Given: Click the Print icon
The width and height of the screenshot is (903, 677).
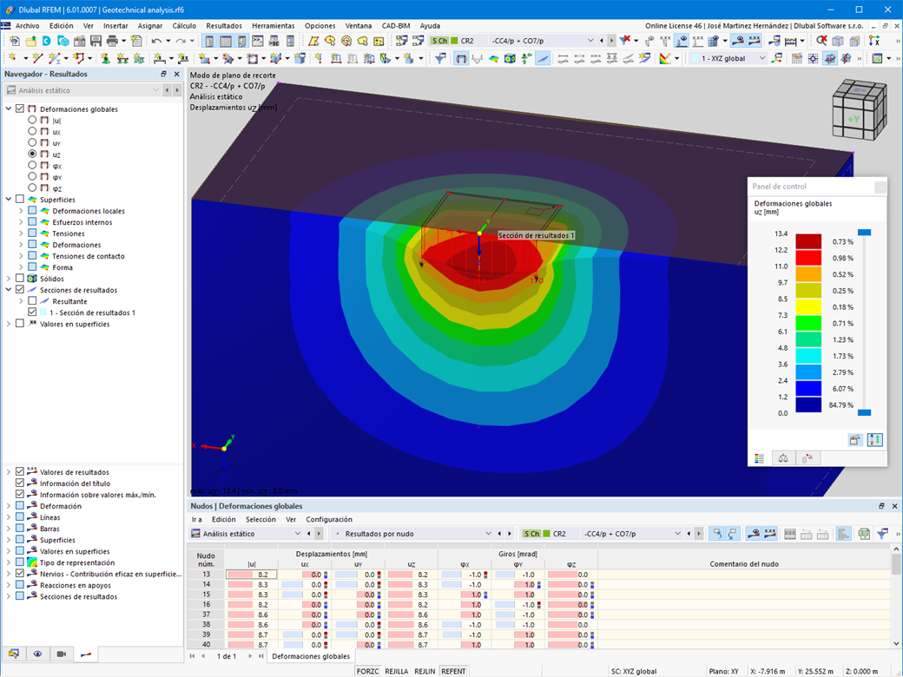Looking at the screenshot, I should (x=112, y=41).
